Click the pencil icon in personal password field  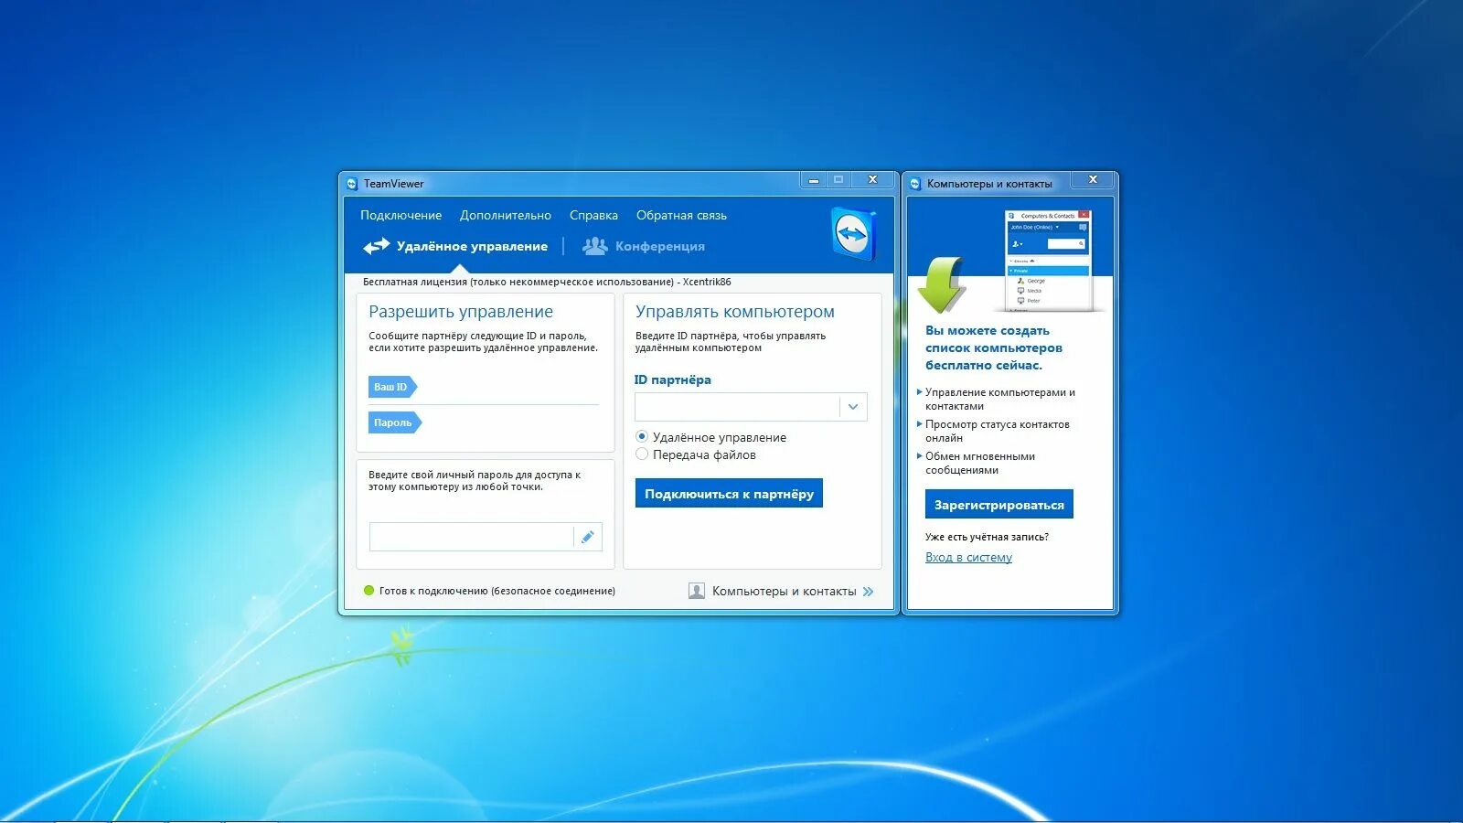click(587, 537)
